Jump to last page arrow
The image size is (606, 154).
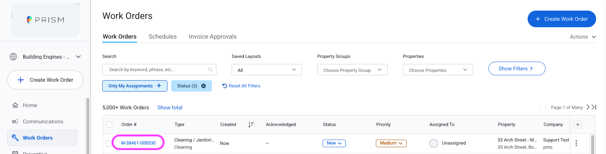click(594, 107)
